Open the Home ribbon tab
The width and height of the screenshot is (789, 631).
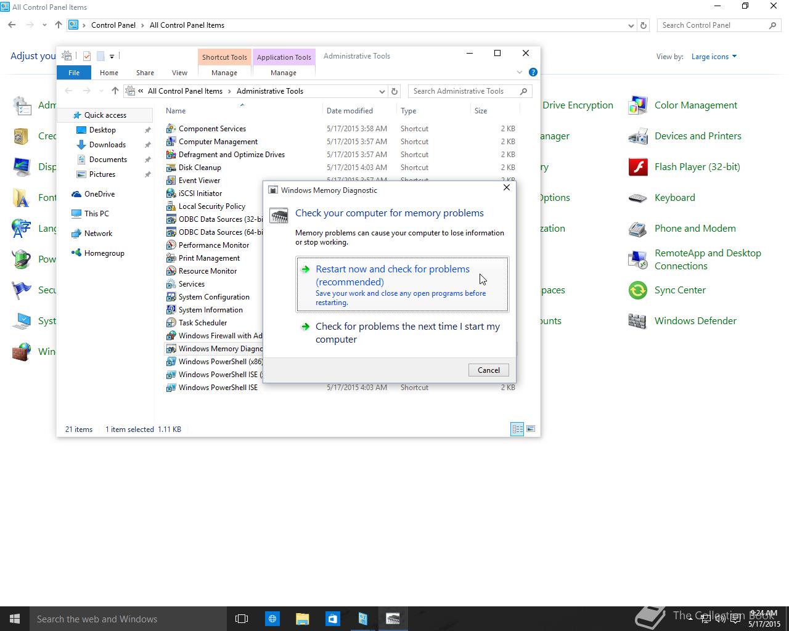point(109,73)
